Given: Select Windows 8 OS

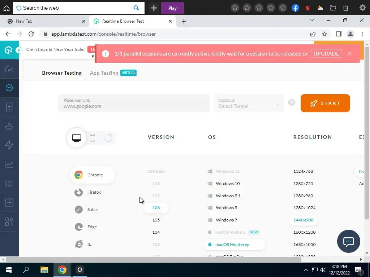Looking at the screenshot, I should click(x=222, y=208).
